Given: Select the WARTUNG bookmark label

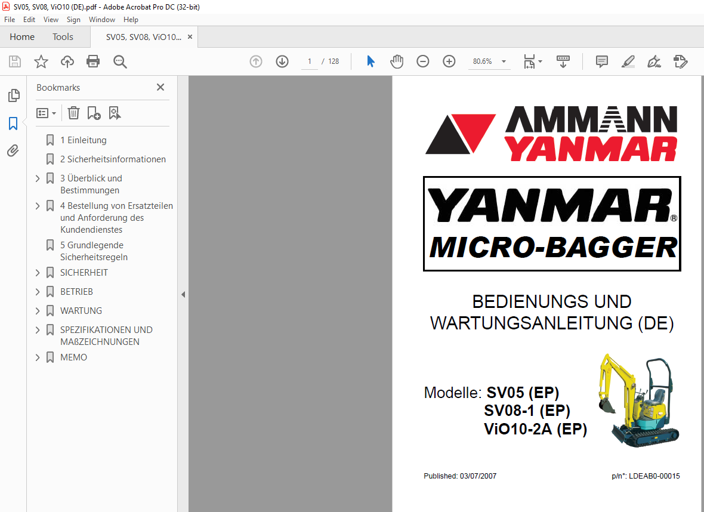Looking at the screenshot, I should tap(81, 311).
